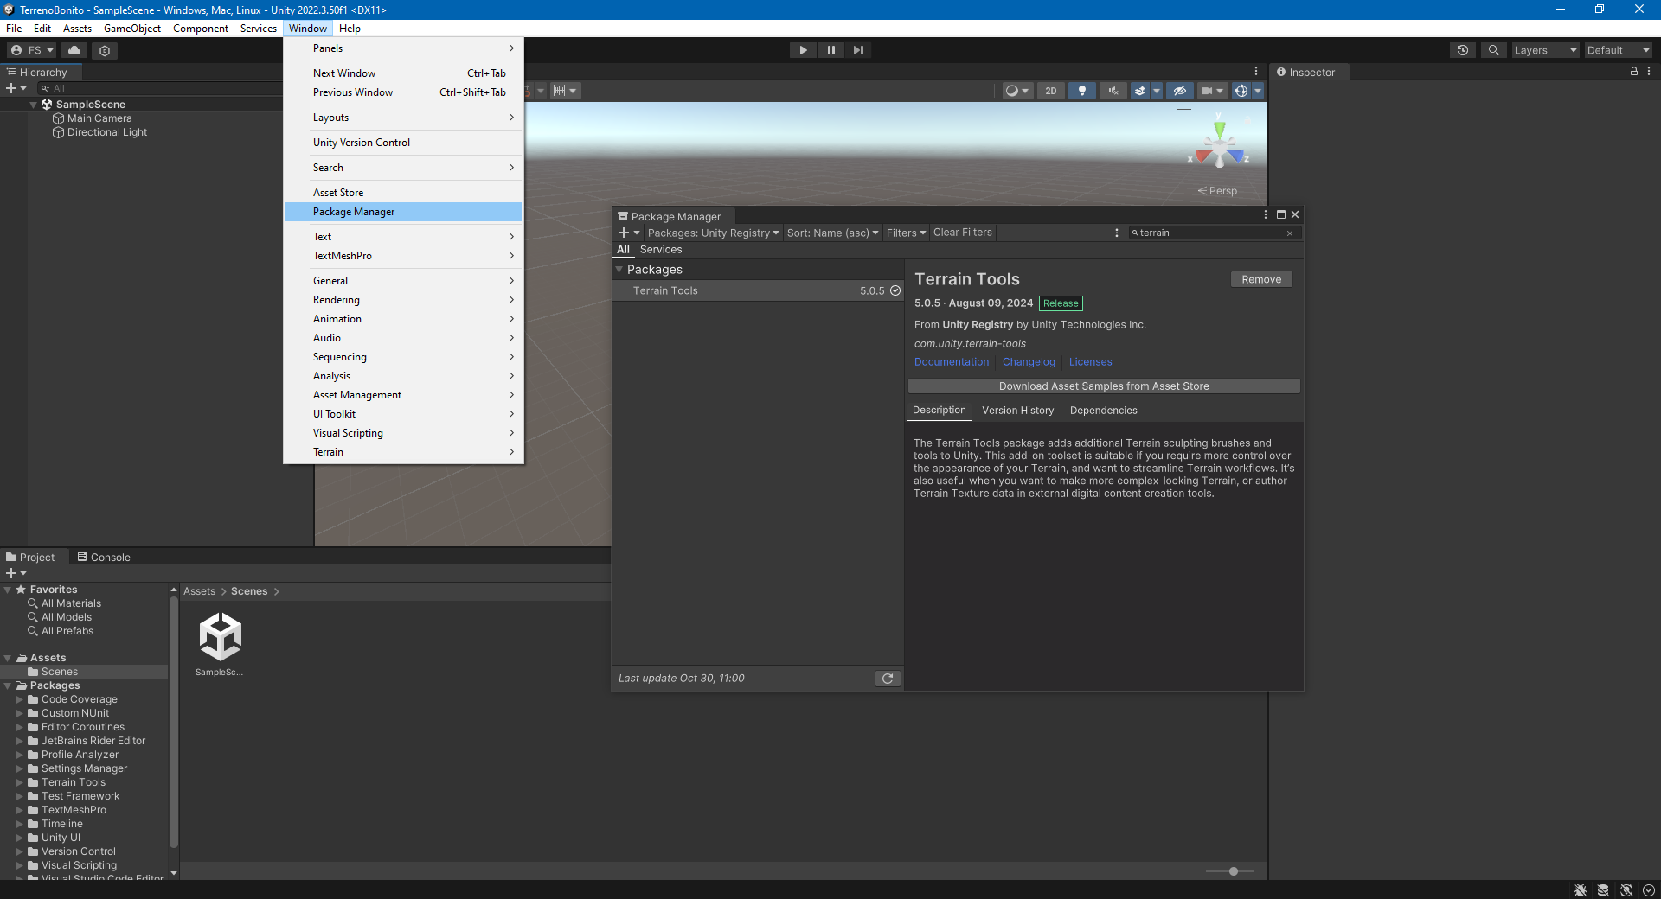Open Packages: Unity Registry dropdown
The width and height of the screenshot is (1661, 899).
(714, 233)
